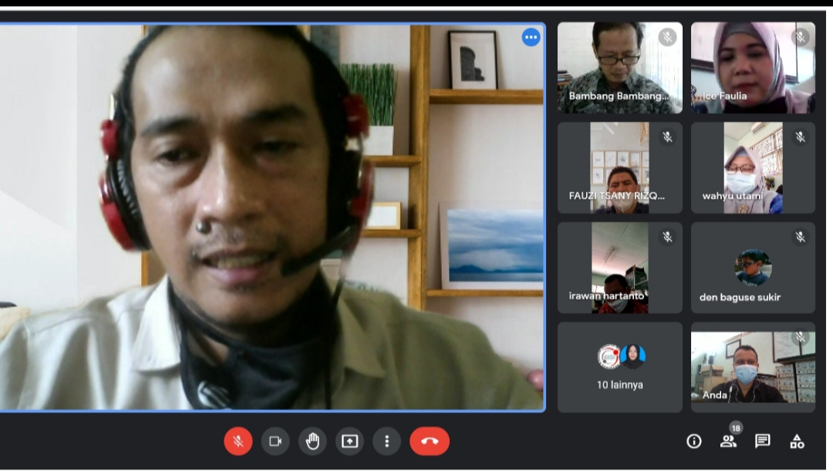Click den baguse sukir profile avatar
This screenshot has height=475, width=833.
753,268
